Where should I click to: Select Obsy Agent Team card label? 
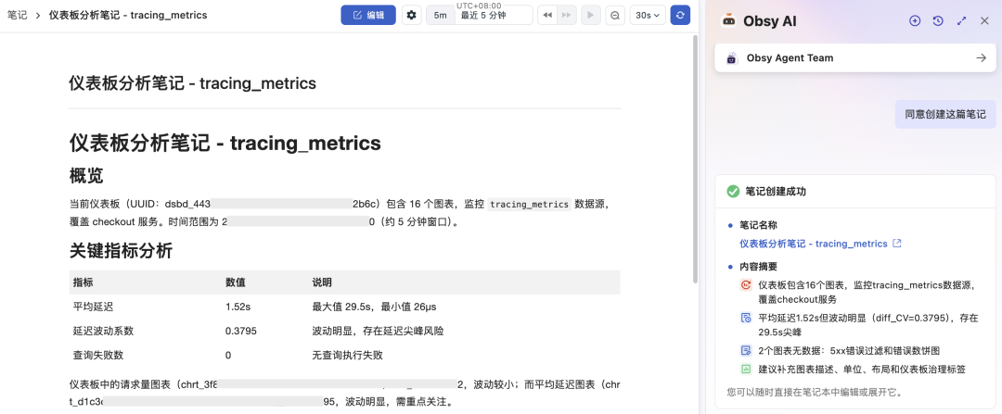[790, 58]
